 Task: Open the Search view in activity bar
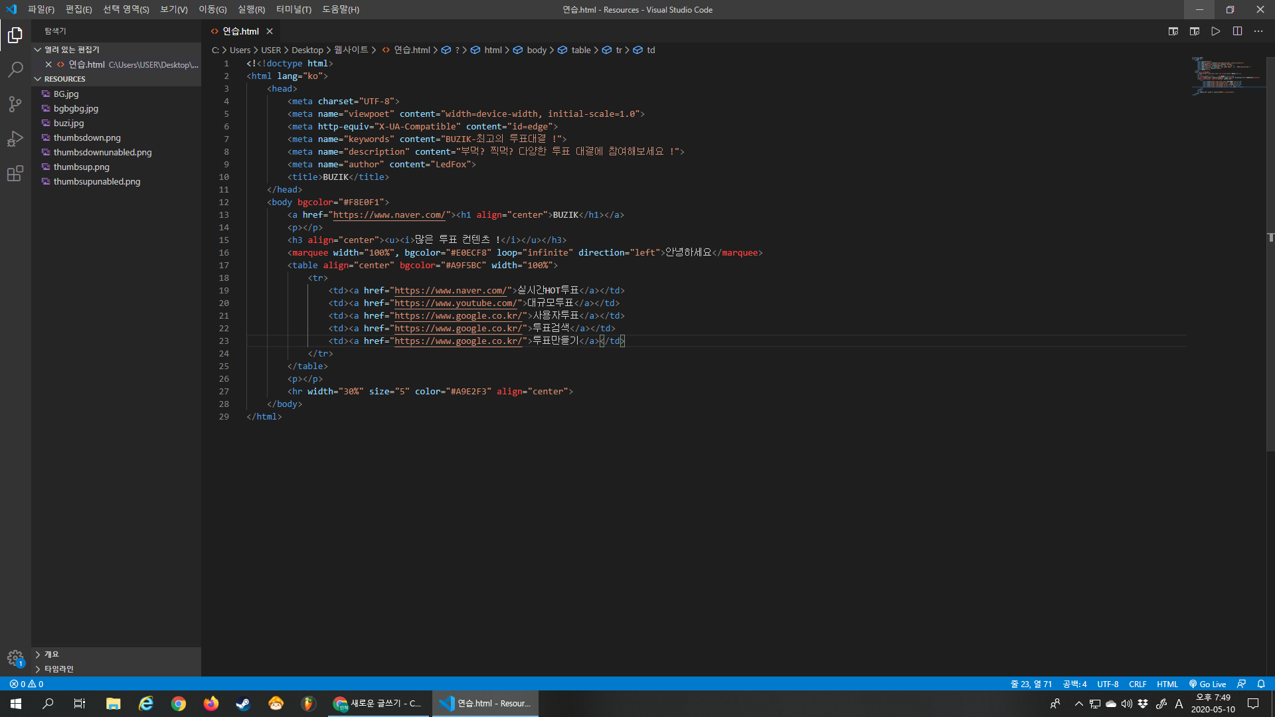15,69
